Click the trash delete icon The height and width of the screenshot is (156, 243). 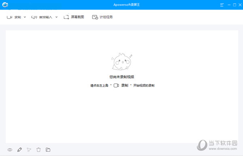coord(38,150)
